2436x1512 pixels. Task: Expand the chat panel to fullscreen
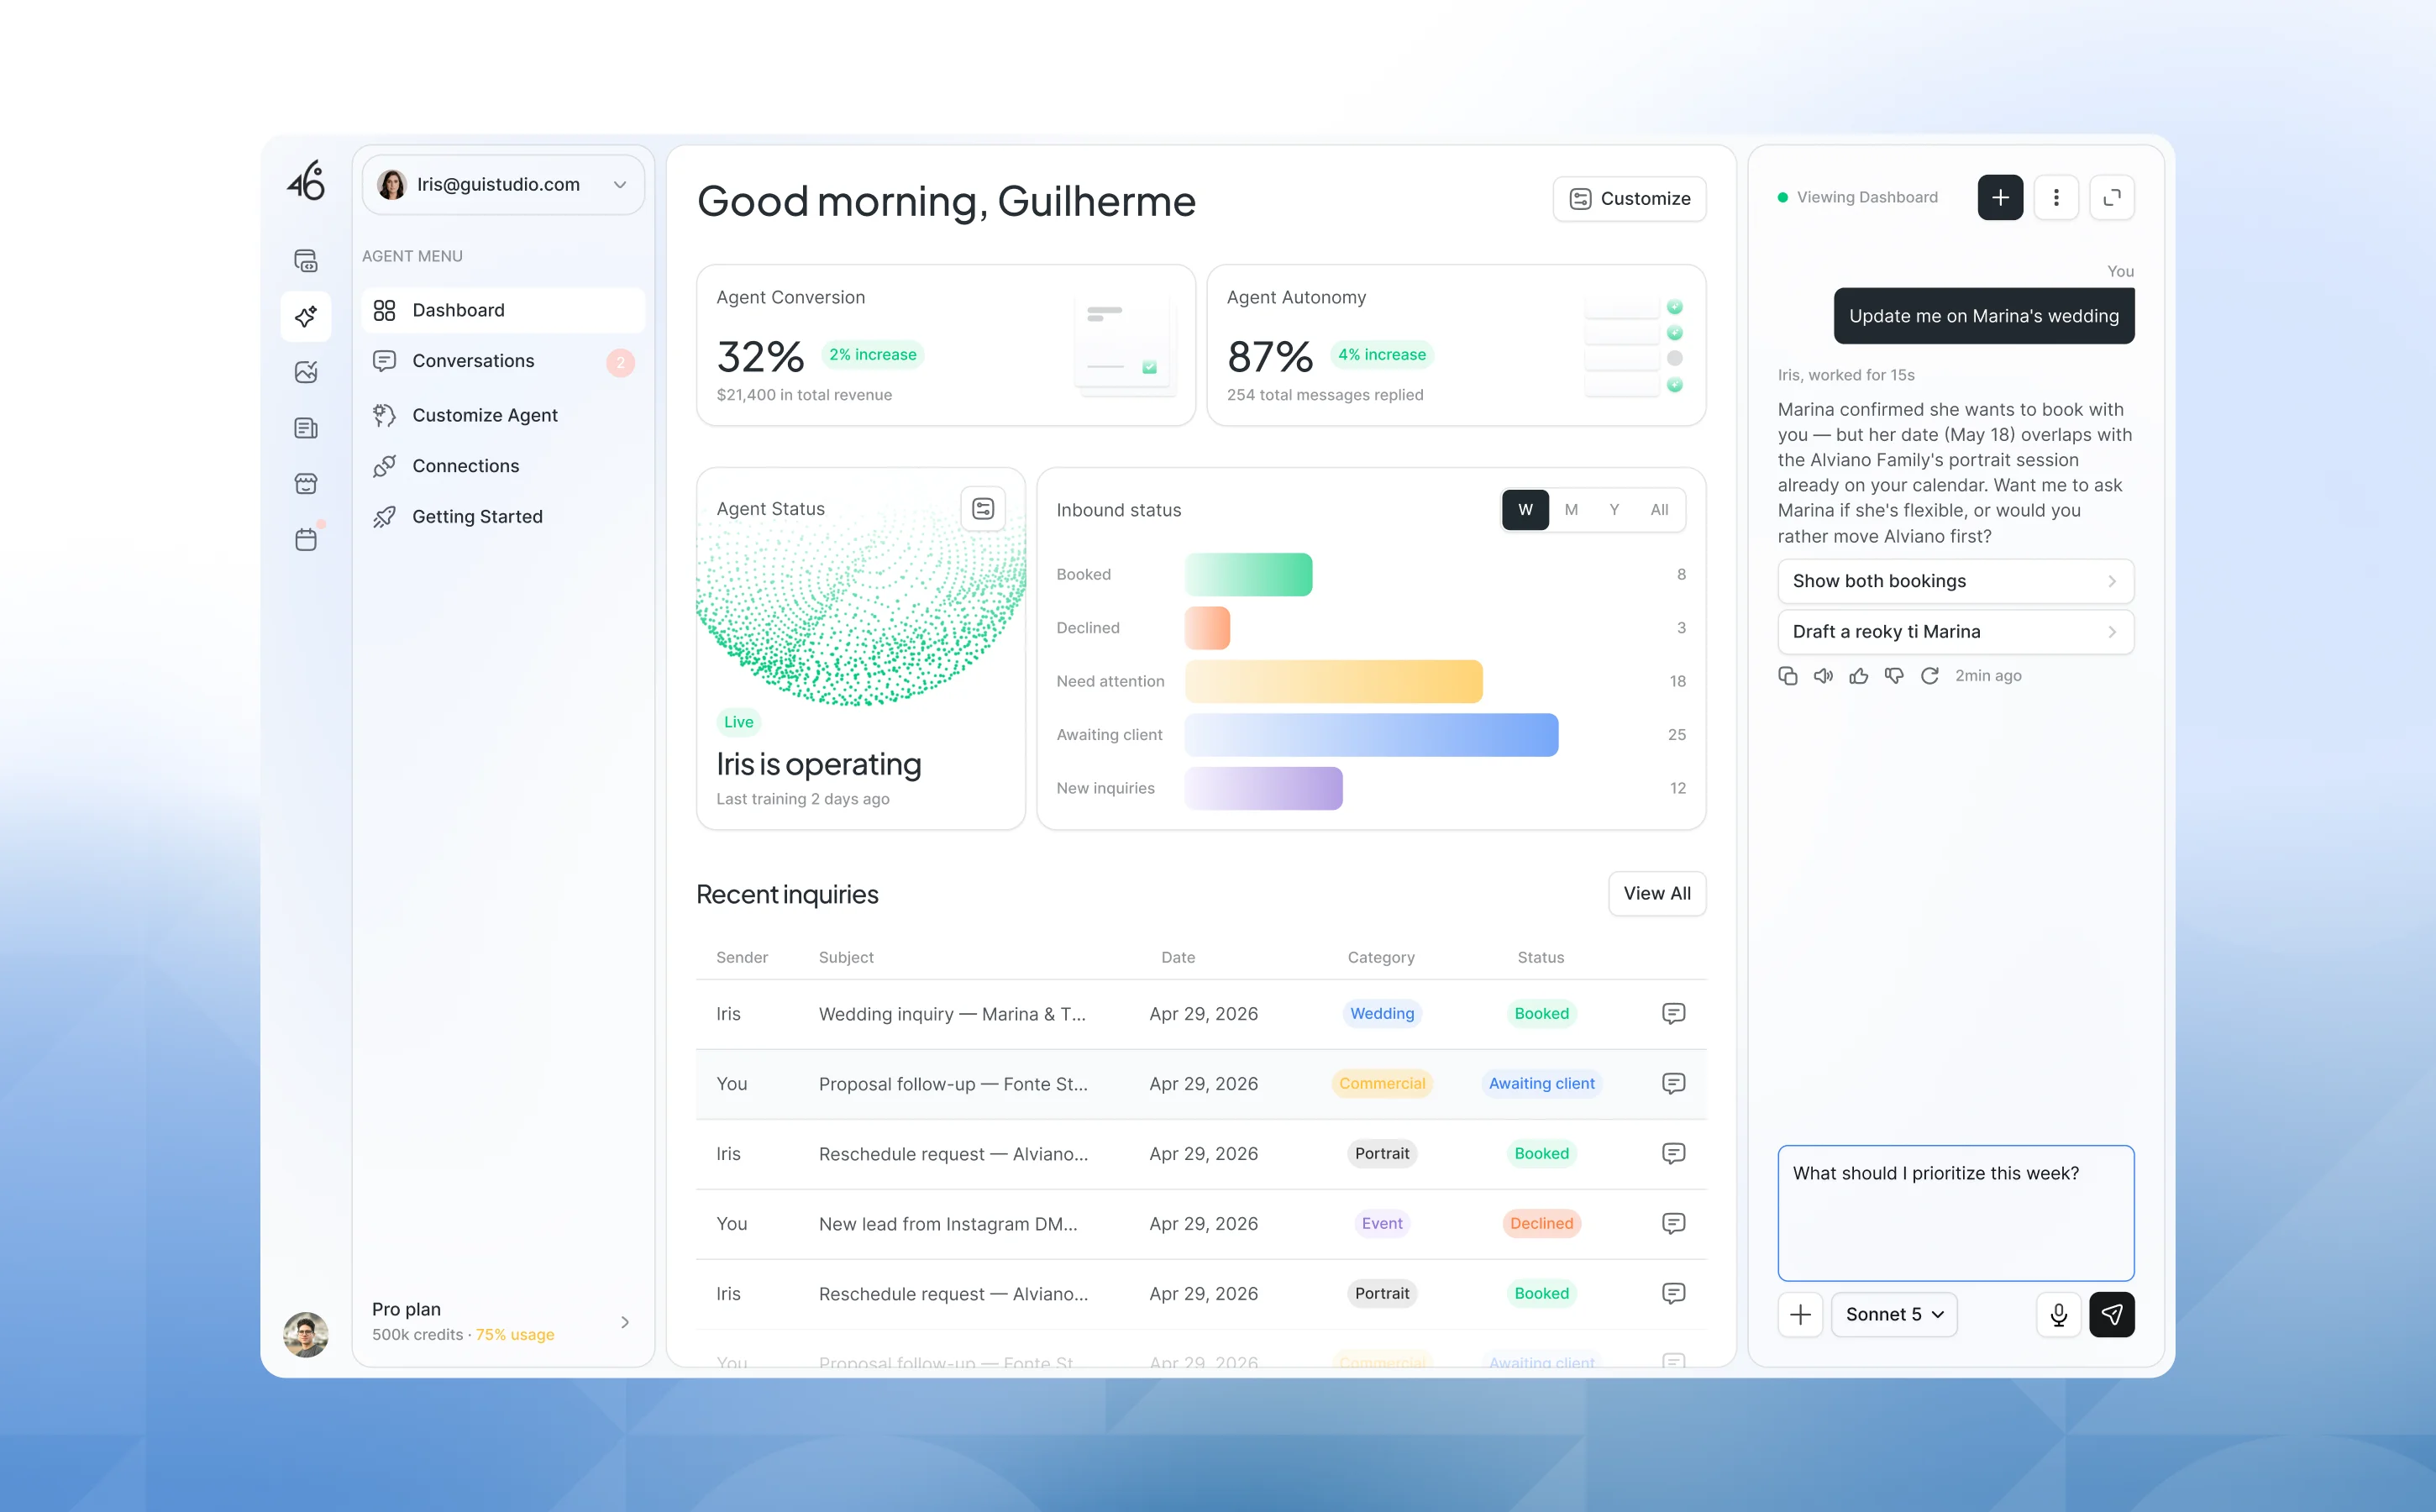2112,198
